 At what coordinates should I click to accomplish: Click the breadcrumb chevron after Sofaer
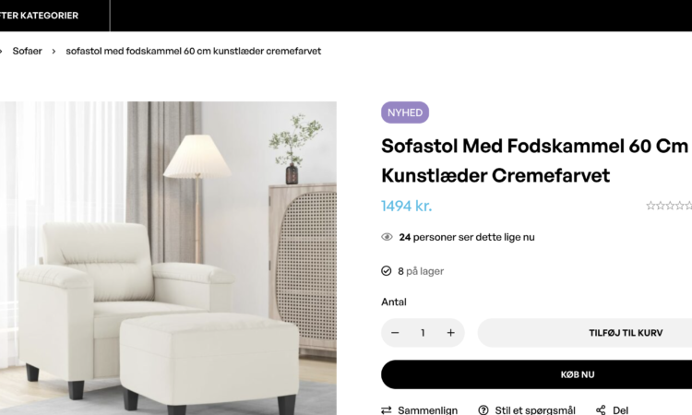click(x=54, y=51)
